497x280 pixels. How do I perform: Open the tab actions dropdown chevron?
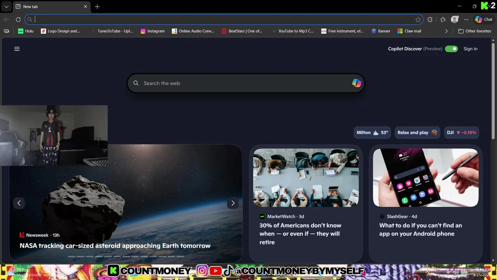(7, 7)
